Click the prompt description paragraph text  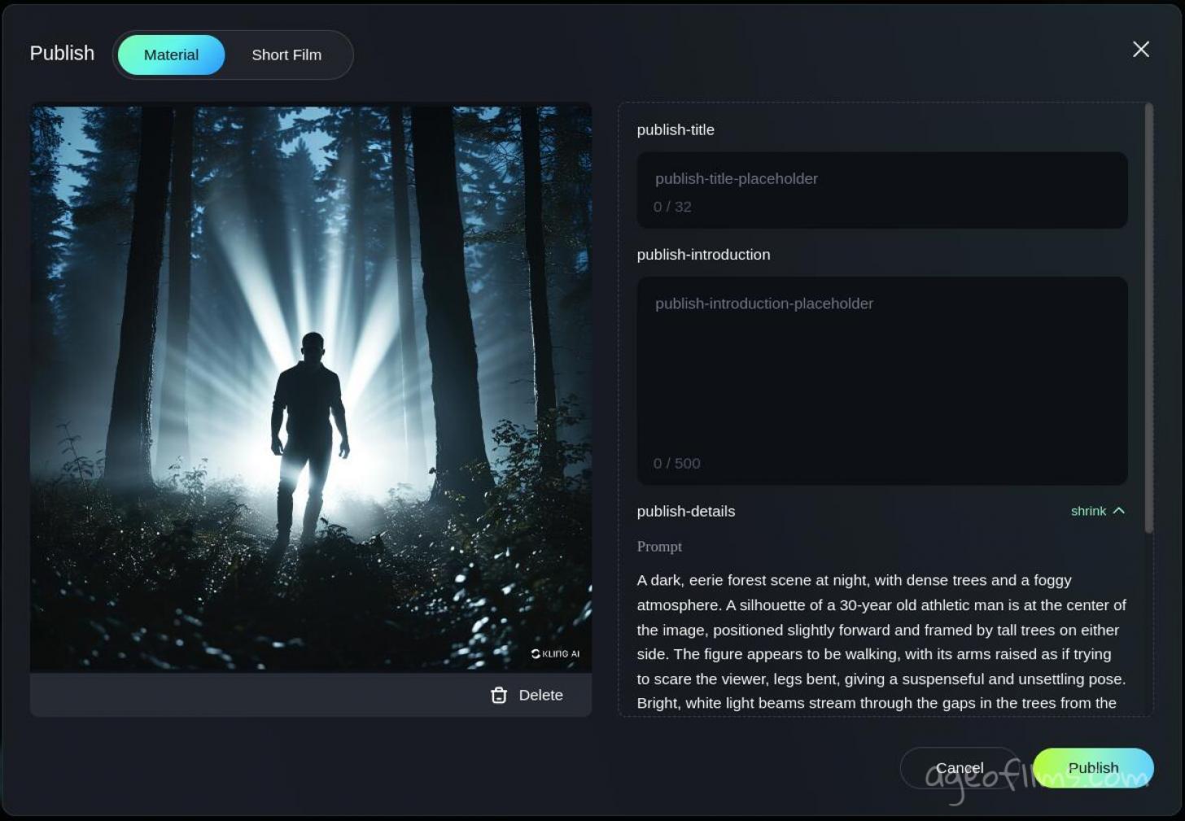click(x=881, y=641)
